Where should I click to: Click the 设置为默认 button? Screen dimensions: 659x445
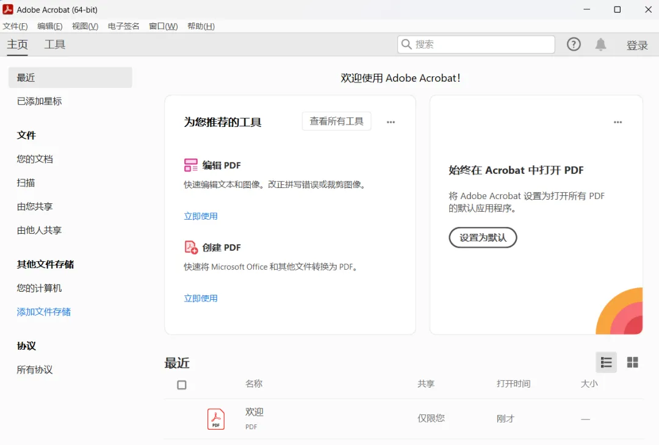(483, 237)
